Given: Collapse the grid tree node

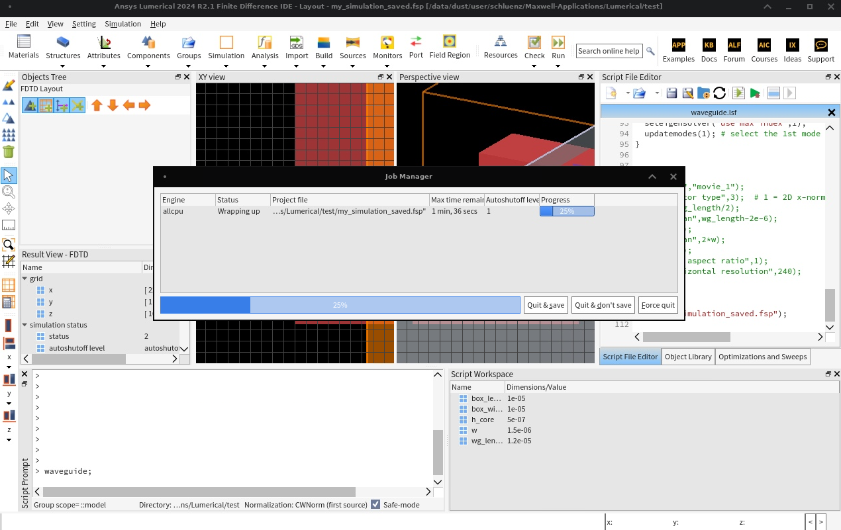Looking at the screenshot, I should click(x=25, y=279).
